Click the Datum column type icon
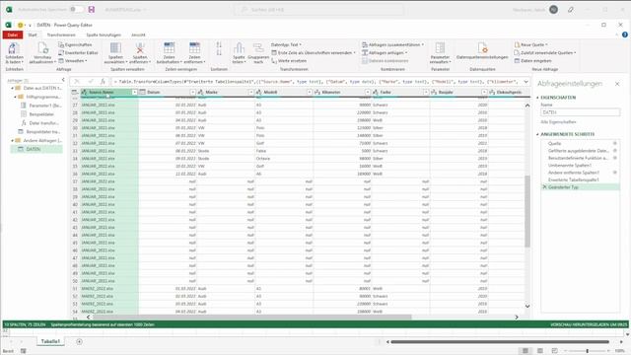 (142, 92)
